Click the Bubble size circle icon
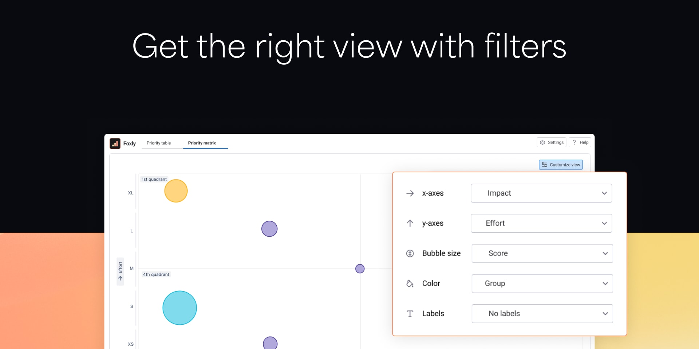 410,253
